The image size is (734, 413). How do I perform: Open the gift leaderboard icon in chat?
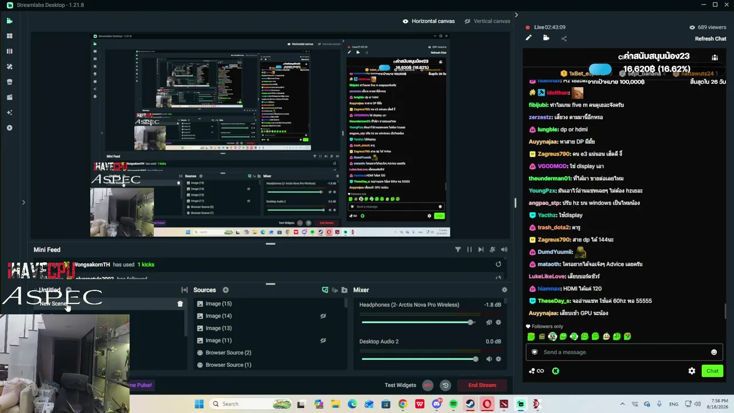click(715, 57)
